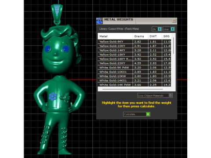Viewport: 211px width, 158px height.
Task: Close the Metal Weights dialog
Action: tap(174, 21)
